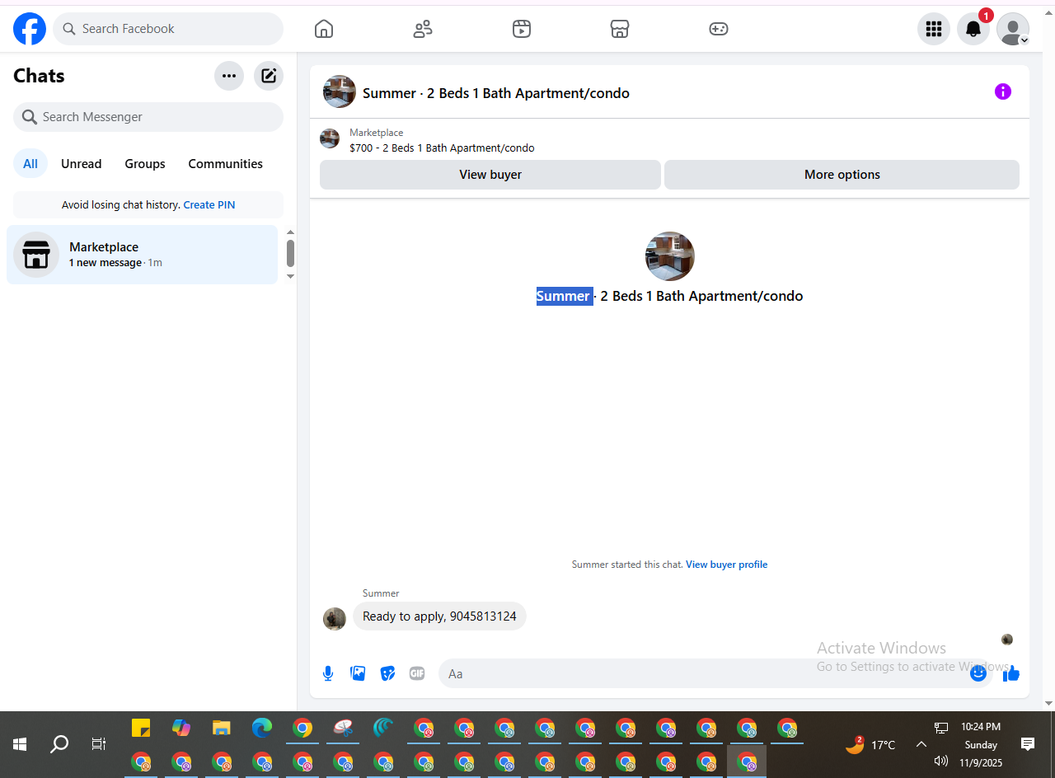Click the page scrollbar down arrow
The width and height of the screenshot is (1055, 778).
coord(1048,703)
